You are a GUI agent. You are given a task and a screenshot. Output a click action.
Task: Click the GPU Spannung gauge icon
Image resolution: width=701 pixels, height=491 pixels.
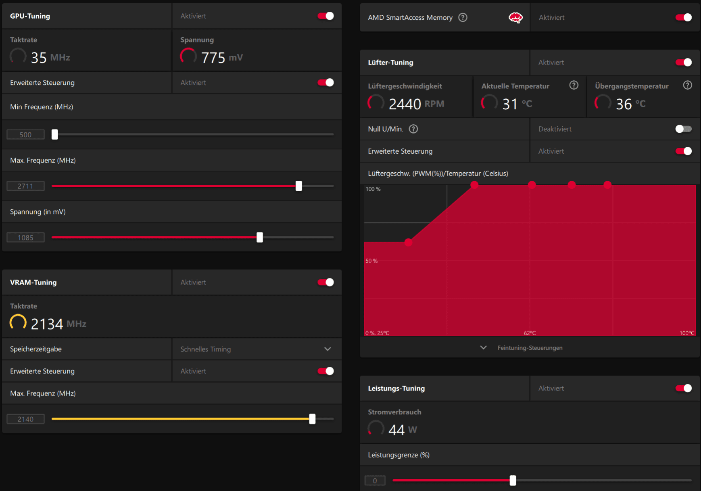188,56
